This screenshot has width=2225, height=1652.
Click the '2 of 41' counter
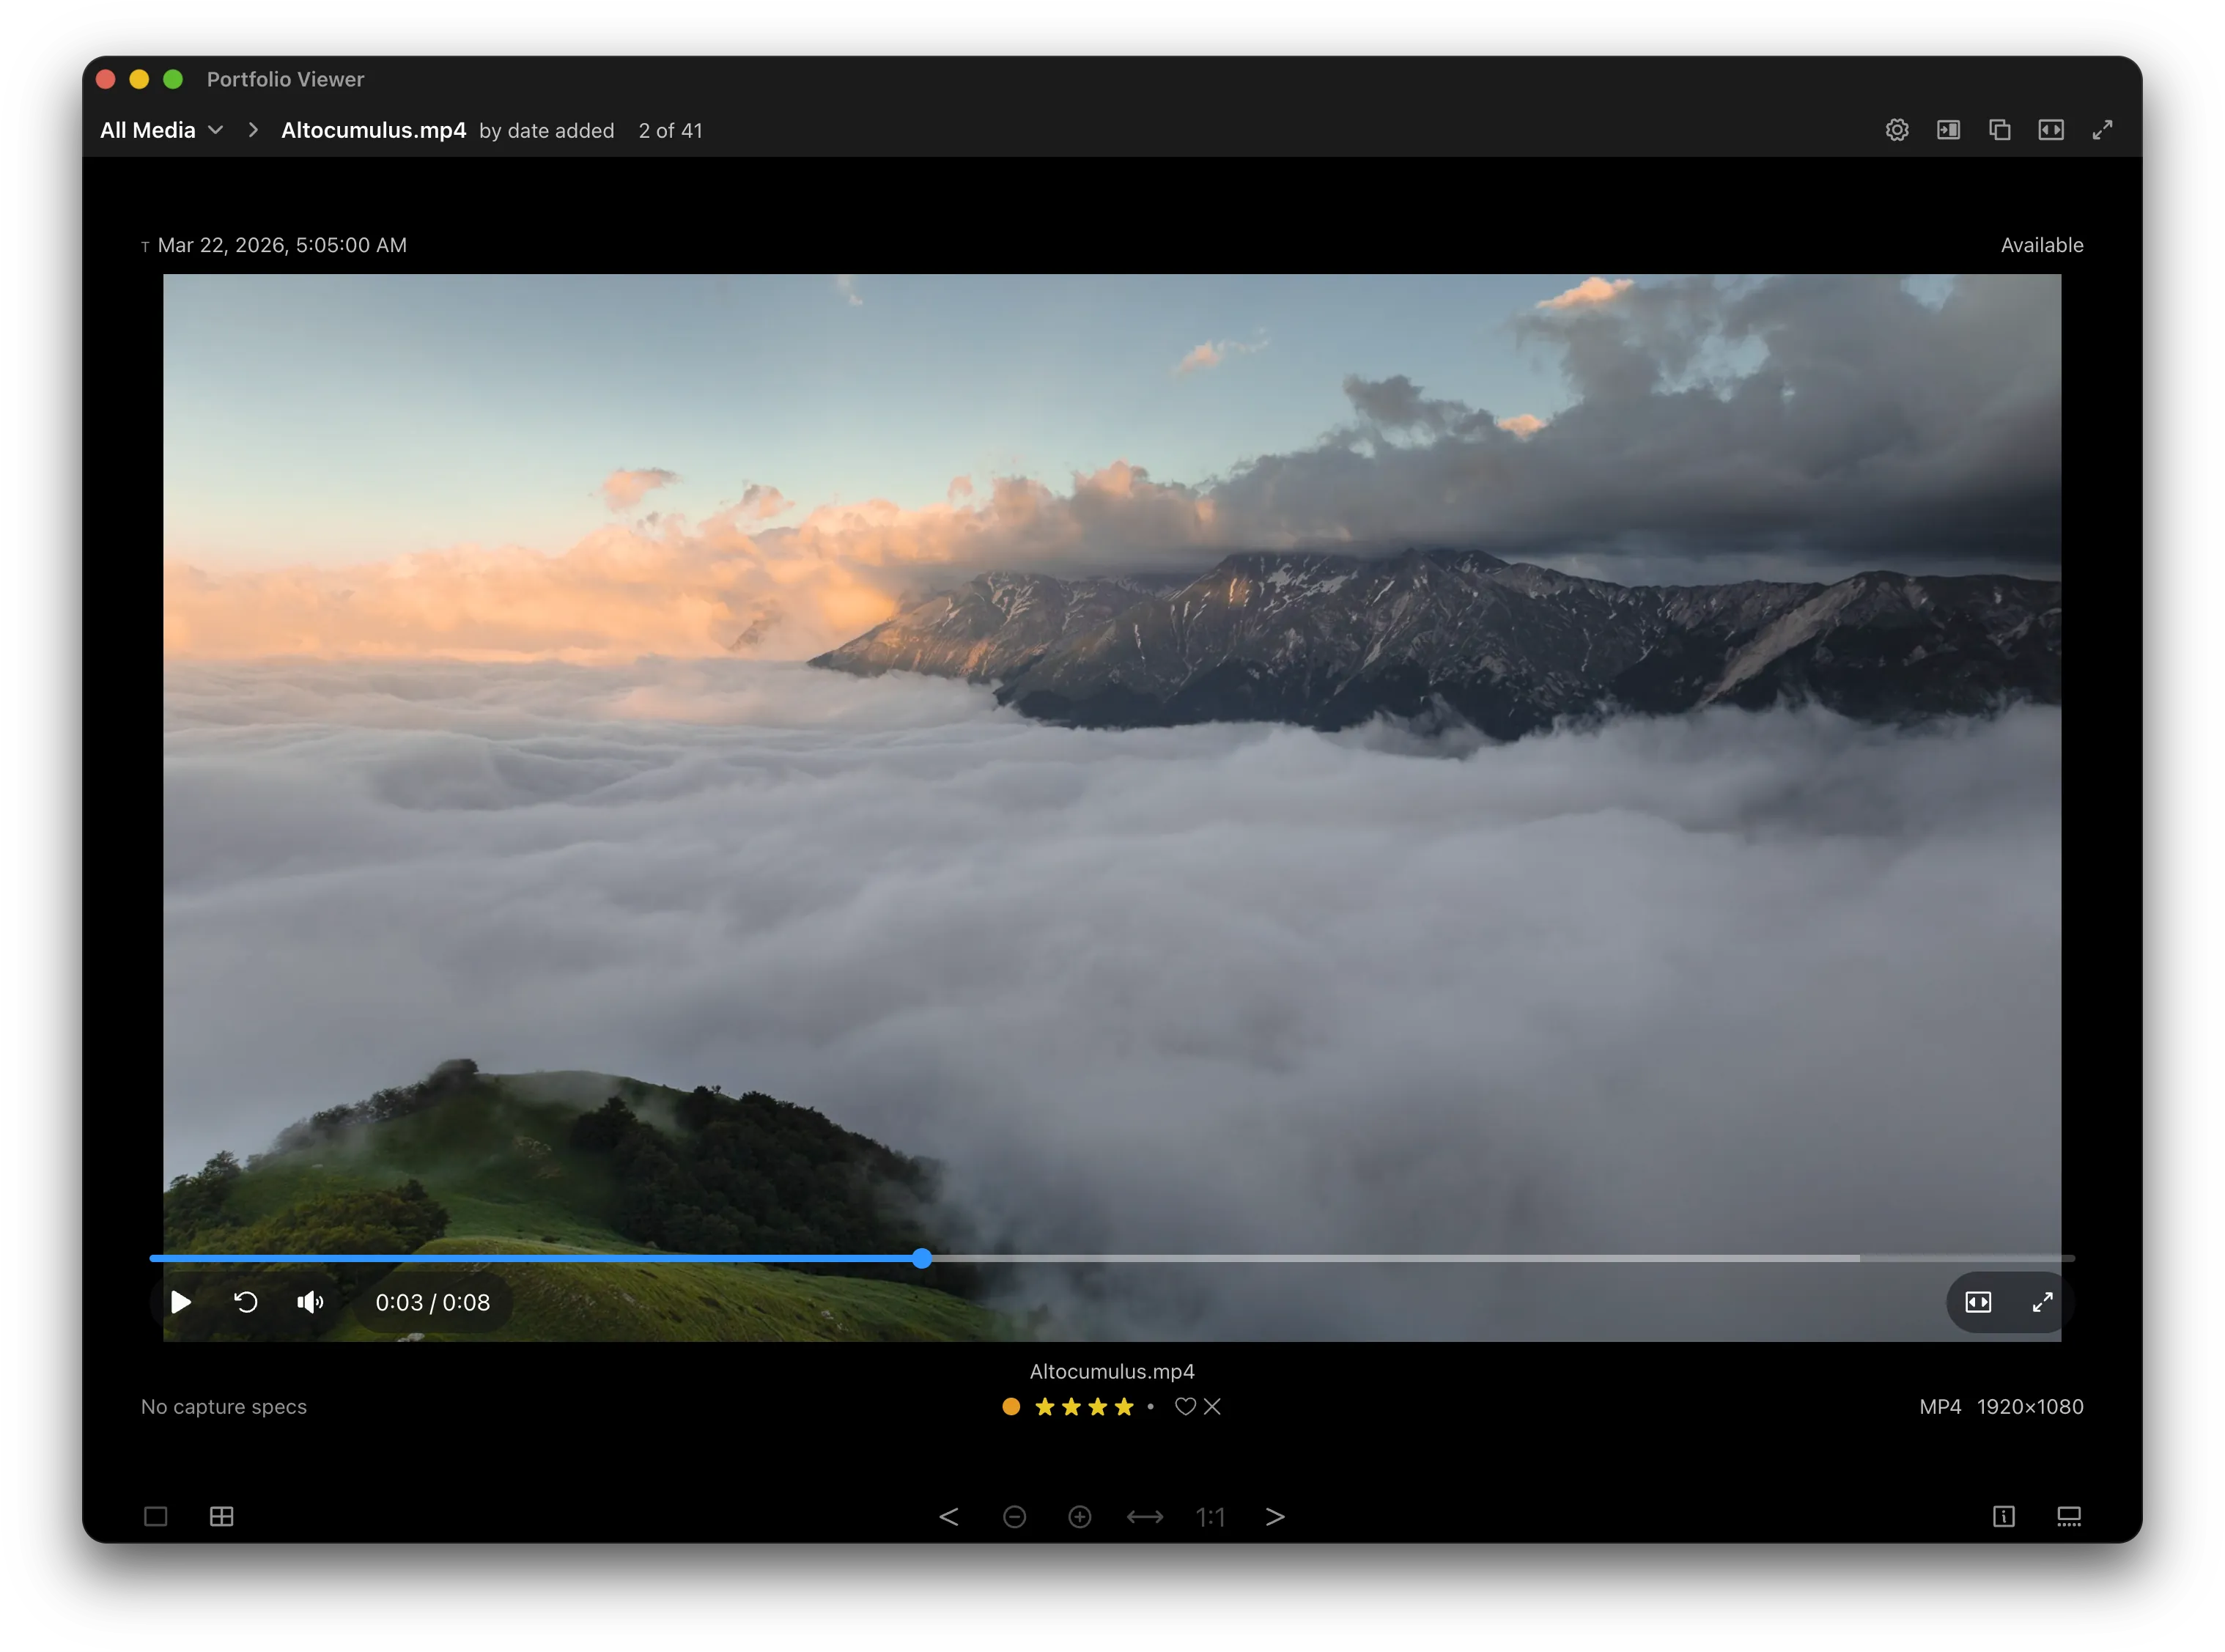click(x=671, y=131)
